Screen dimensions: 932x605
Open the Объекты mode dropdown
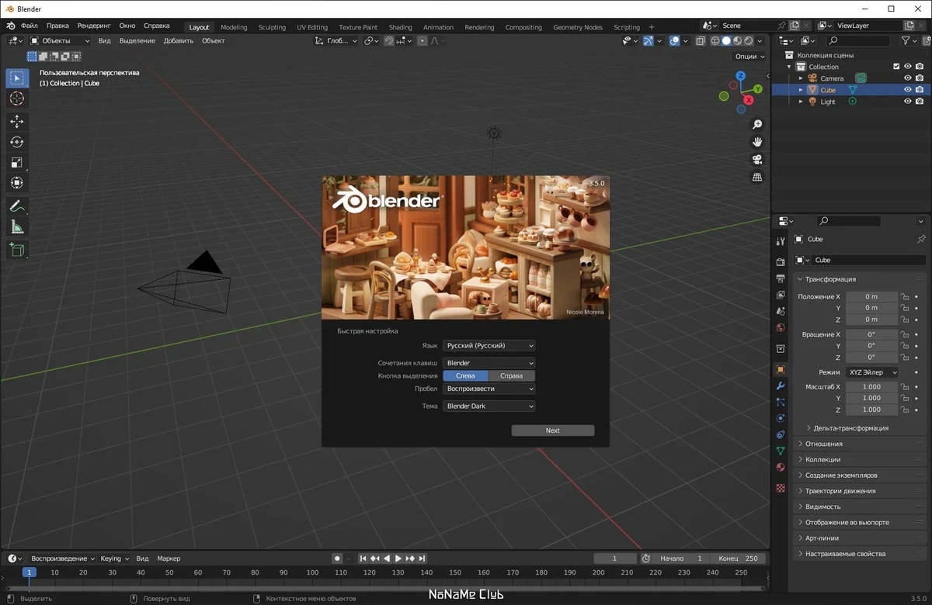coord(60,40)
